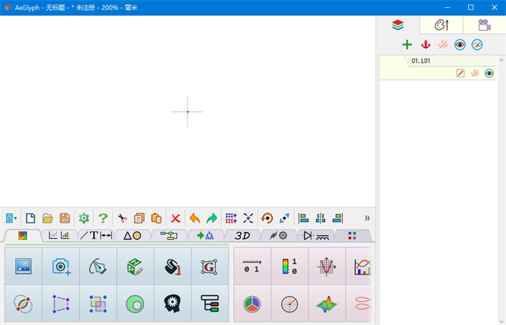The height and width of the screenshot is (325, 506).
Task: Select the tree list layout tool
Action: (210, 304)
